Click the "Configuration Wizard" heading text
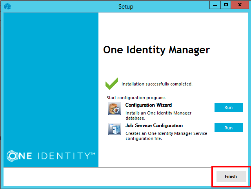This screenshot has height=189, width=251. 148,105
